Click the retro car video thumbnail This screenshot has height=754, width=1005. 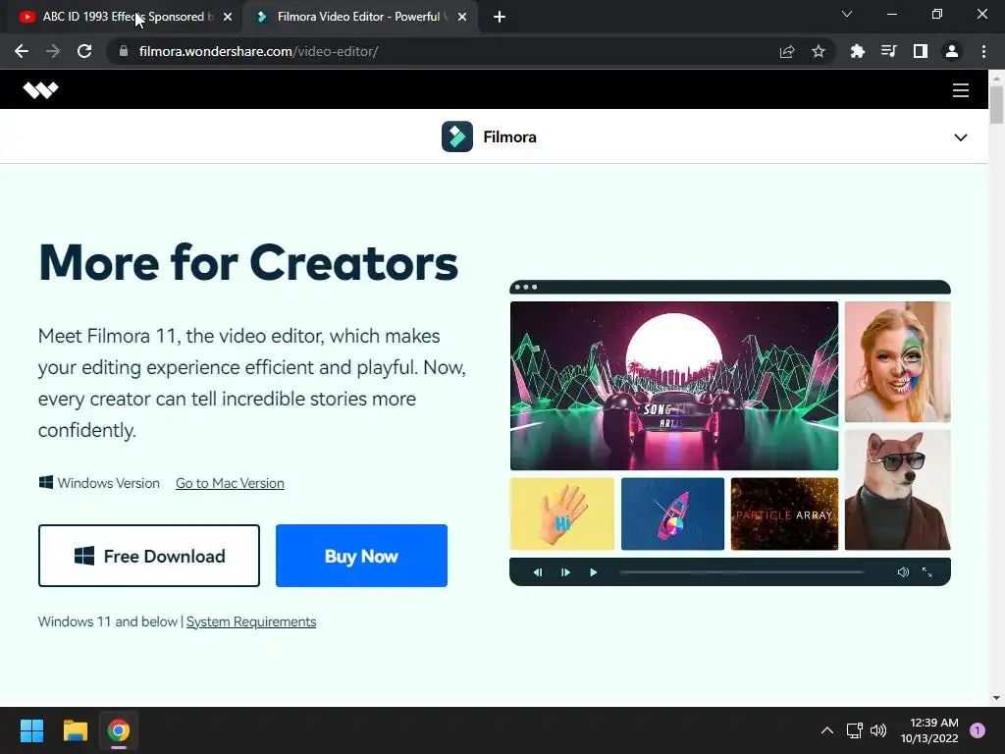(x=673, y=386)
